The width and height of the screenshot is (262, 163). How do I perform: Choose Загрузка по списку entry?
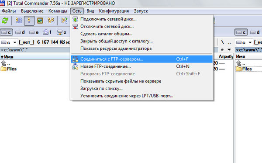(x=141, y=88)
